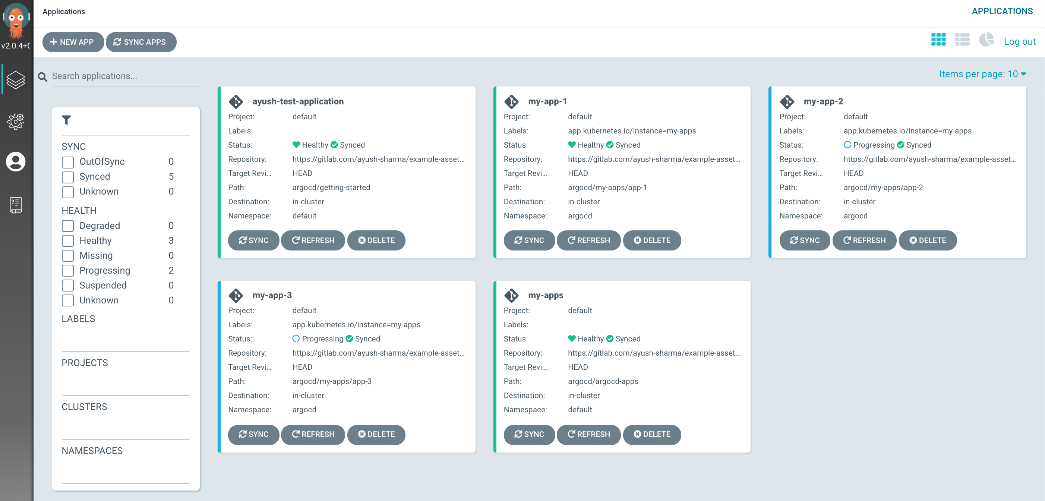This screenshot has height=501, width=1045.
Task: Switch to tiles view using grid icon
Action: point(938,40)
